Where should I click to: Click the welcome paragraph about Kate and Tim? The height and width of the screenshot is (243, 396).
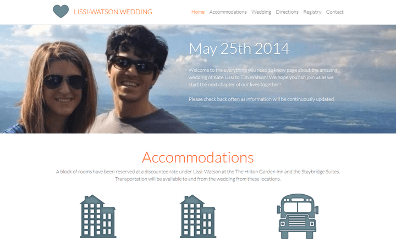[263, 77]
